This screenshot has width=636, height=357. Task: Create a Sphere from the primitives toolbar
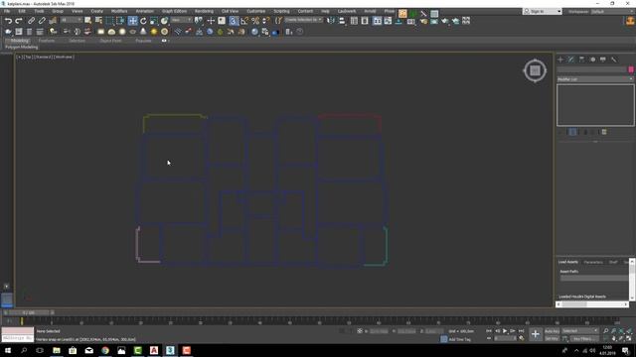122,32
